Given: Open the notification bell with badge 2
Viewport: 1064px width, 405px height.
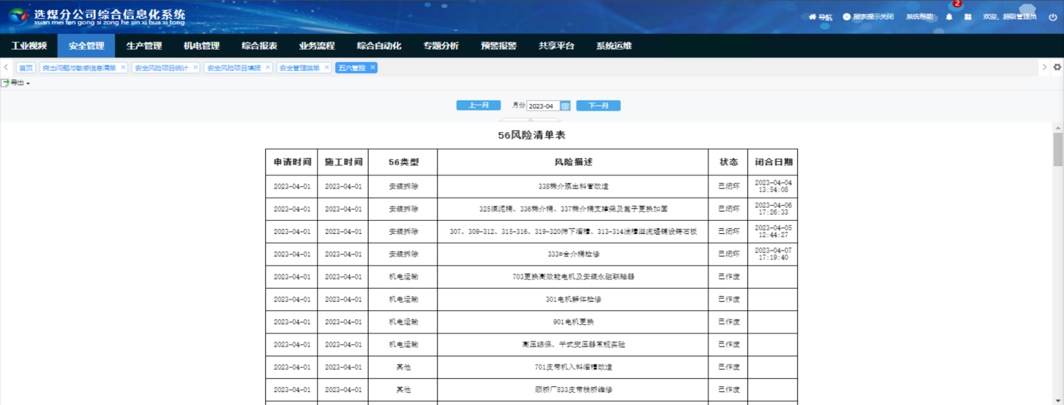Looking at the screenshot, I should [949, 17].
